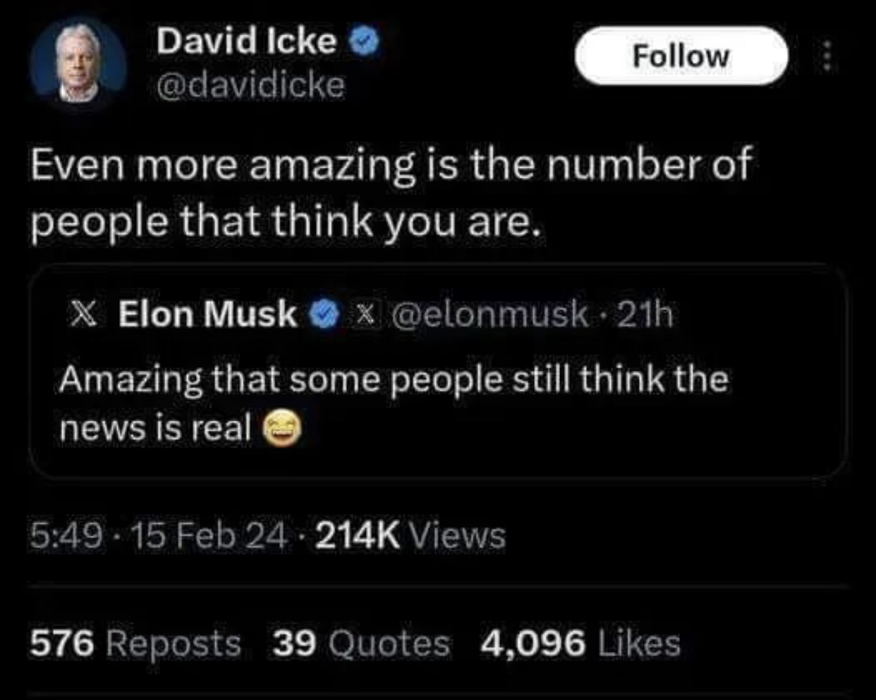Open the quoted tweet text about the news
The height and width of the screenshot is (700, 876).
(x=393, y=381)
